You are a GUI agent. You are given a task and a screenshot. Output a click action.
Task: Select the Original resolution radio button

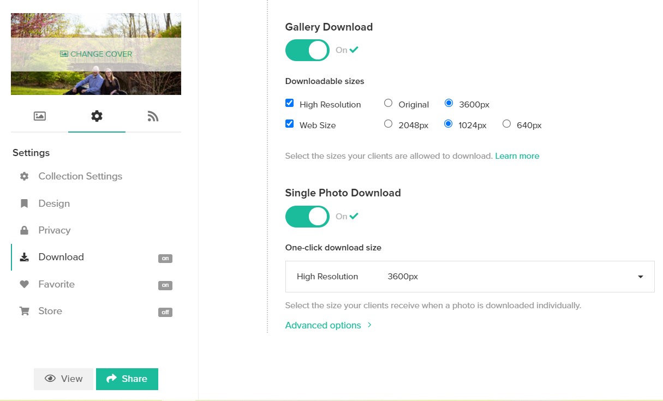pyautogui.click(x=388, y=103)
